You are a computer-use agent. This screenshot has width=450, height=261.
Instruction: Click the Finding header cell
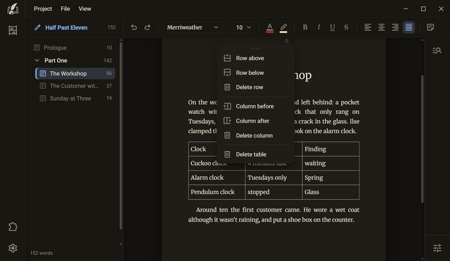[x=331, y=149]
